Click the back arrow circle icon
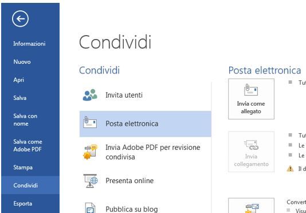The height and width of the screenshot is (213, 306). click(x=20, y=19)
